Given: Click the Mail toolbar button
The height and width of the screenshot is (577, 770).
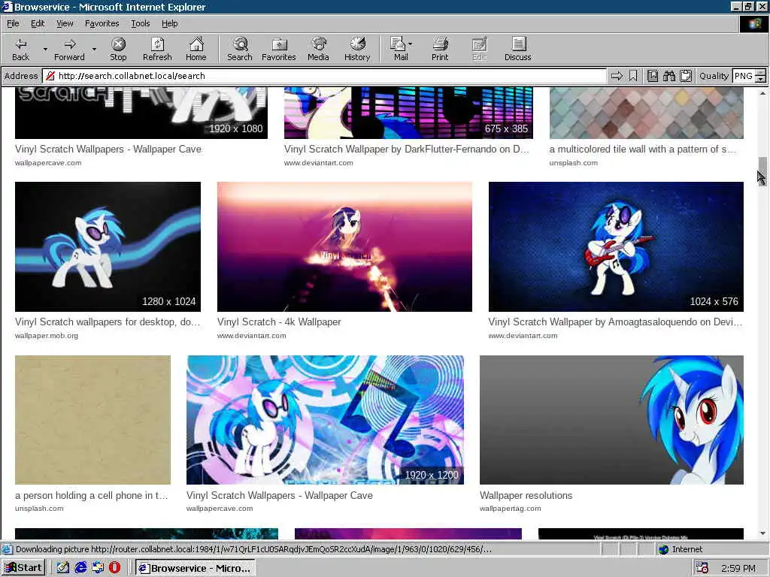Looking at the screenshot, I should [401, 49].
